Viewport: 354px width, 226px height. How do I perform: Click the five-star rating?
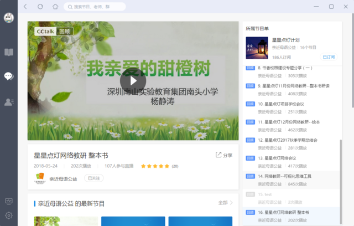coord(155,166)
